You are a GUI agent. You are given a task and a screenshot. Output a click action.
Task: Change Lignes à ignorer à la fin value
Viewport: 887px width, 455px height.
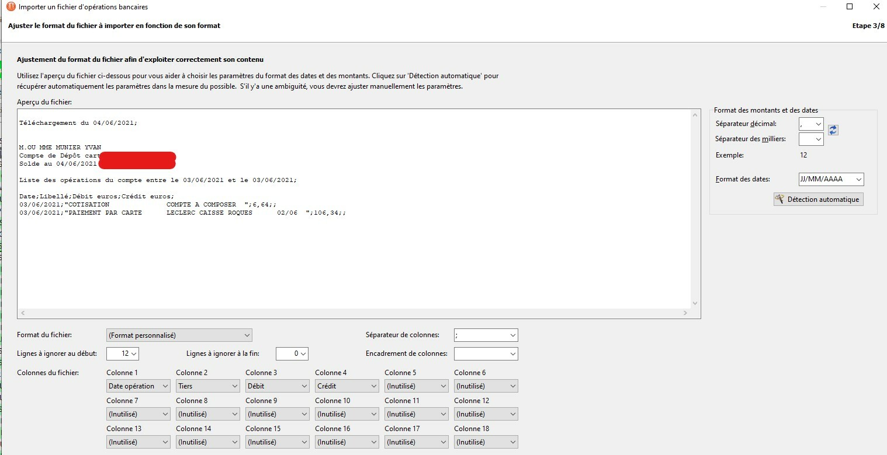point(292,353)
